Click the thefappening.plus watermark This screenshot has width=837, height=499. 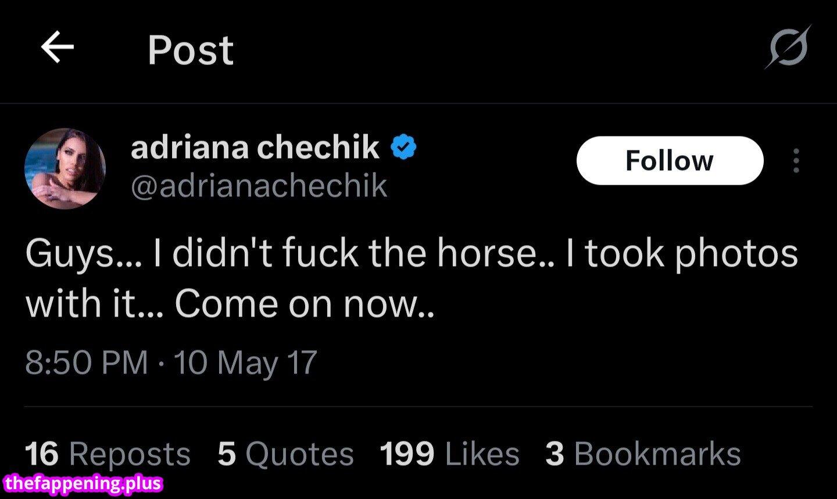(83, 483)
